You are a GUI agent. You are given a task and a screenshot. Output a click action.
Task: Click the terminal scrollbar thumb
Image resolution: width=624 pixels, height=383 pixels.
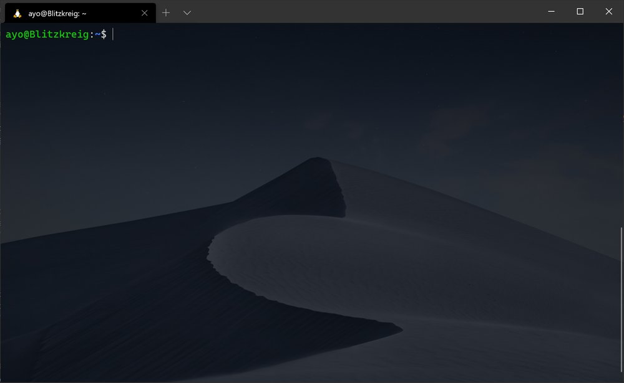click(x=622, y=300)
